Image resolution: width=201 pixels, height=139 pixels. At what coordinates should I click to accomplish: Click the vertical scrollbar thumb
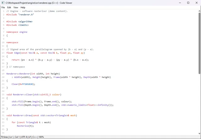pyautogui.click(x=199, y=43)
